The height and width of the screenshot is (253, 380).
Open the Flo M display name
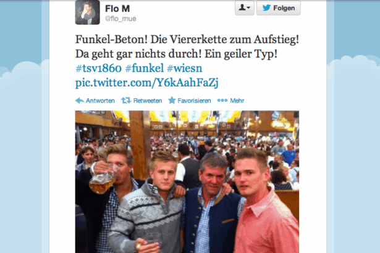(117, 9)
